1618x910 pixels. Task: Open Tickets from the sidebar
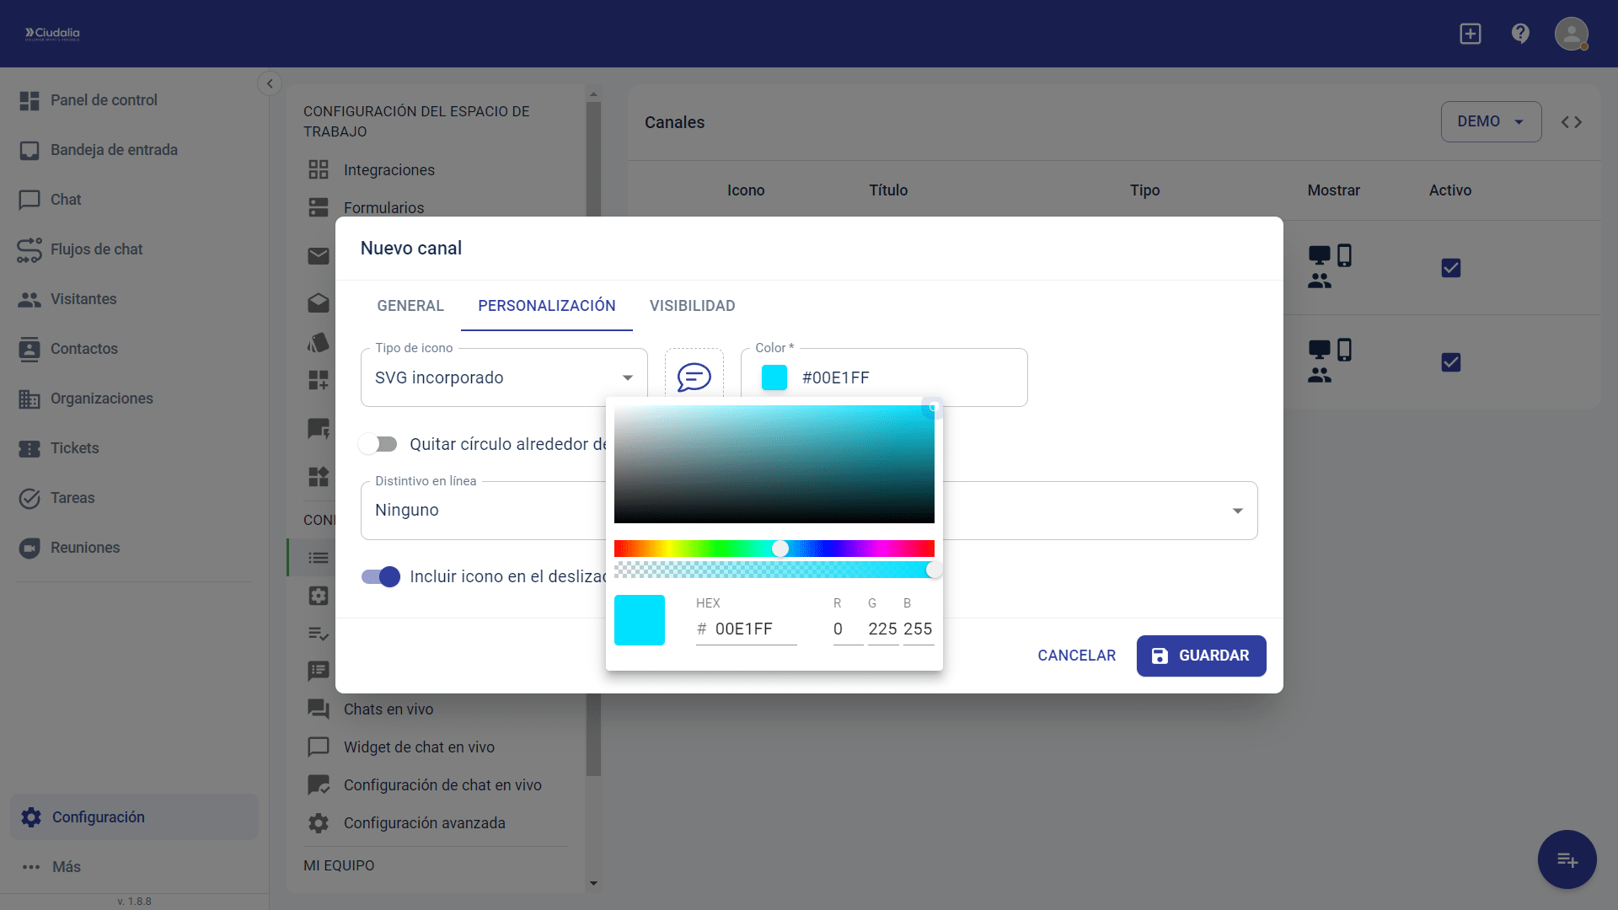74,448
